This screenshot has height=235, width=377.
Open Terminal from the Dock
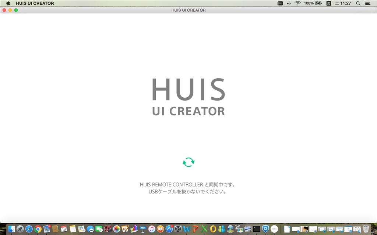point(257,229)
